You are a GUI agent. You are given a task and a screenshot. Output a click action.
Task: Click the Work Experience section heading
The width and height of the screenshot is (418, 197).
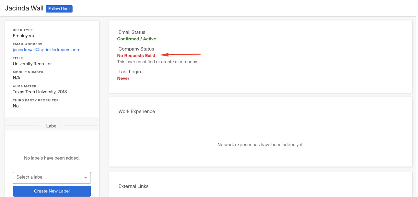(x=137, y=111)
